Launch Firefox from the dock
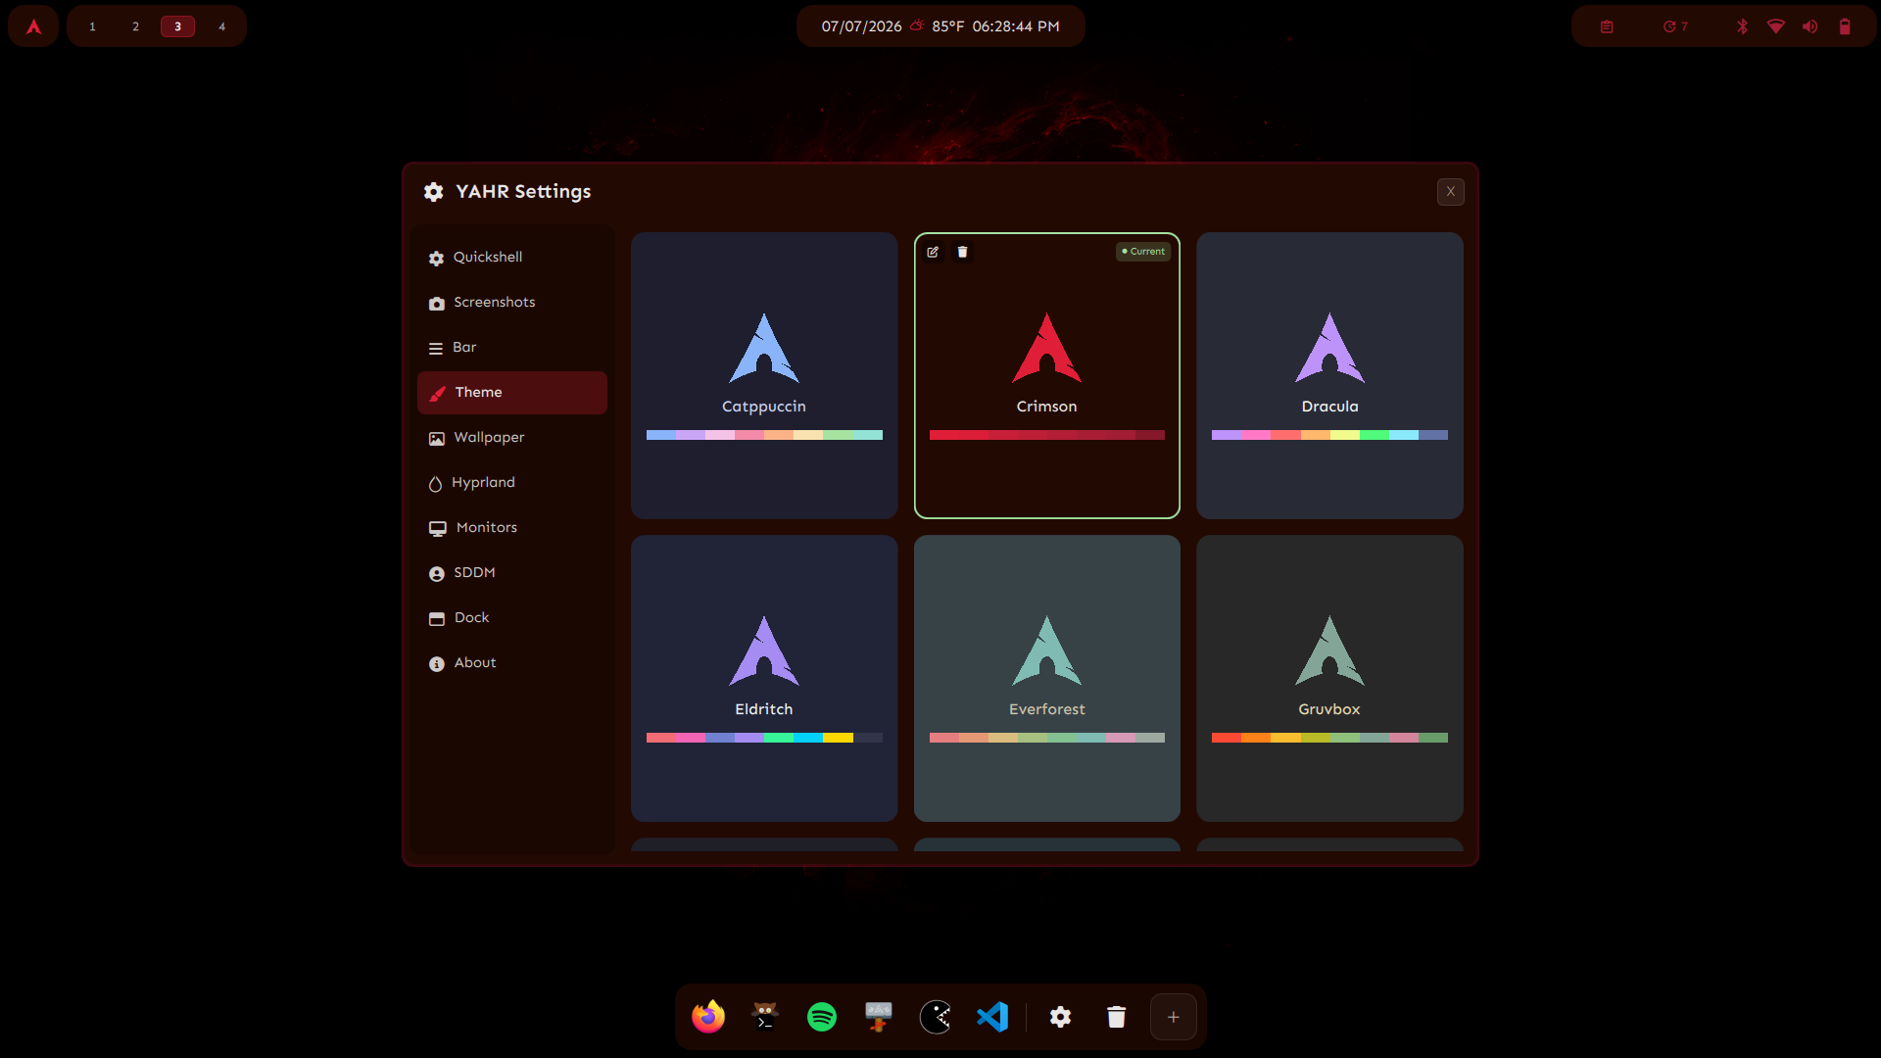The height and width of the screenshot is (1058, 1881). (708, 1017)
